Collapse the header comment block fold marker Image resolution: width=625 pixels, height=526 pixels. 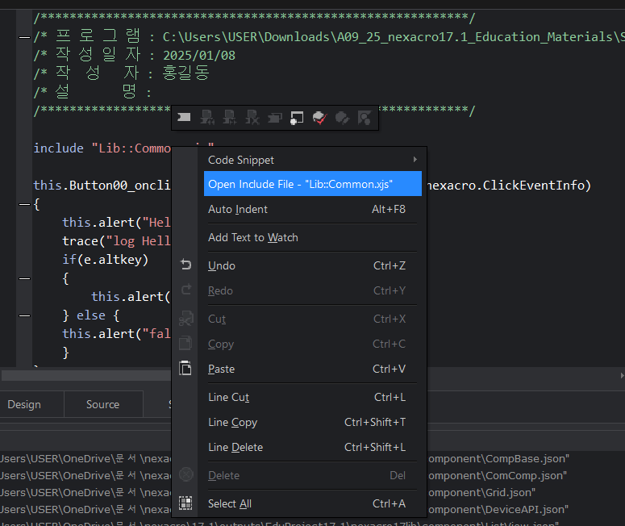(x=25, y=37)
